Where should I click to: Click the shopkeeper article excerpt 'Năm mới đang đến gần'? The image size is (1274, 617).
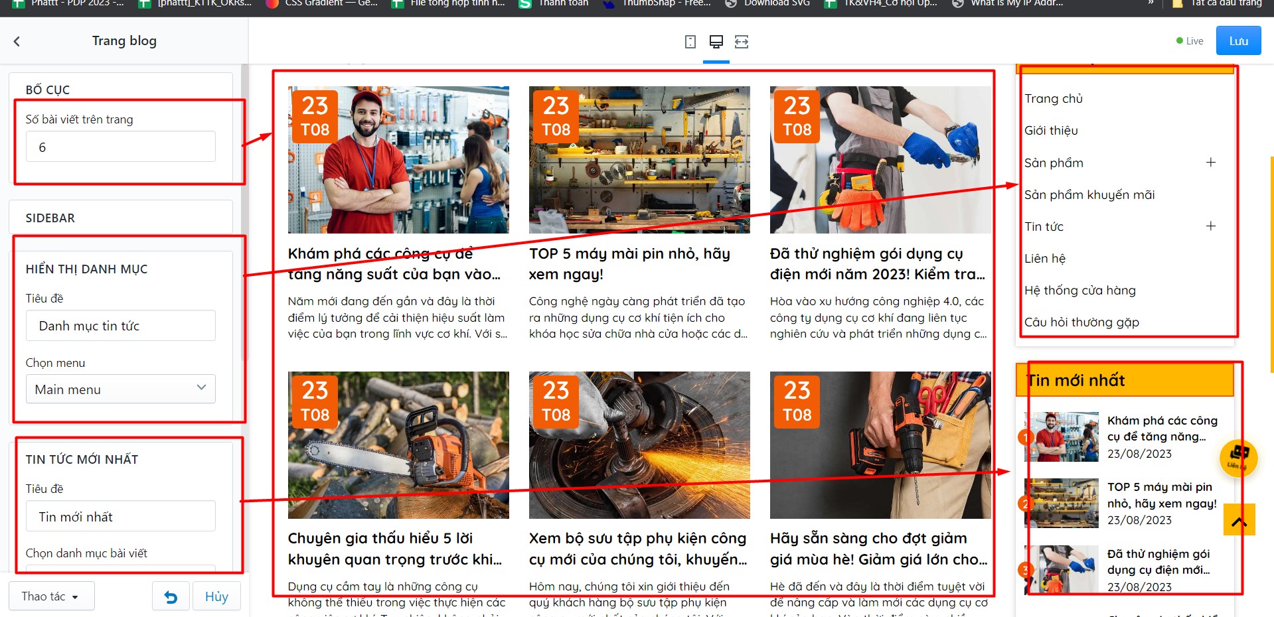click(x=398, y=318)
